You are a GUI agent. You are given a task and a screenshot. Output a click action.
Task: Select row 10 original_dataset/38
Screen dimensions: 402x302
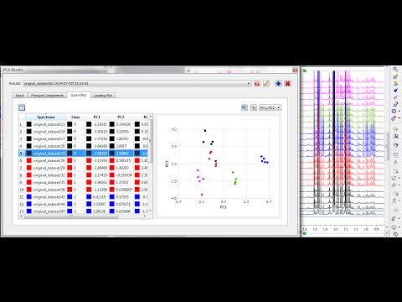[x=83, y=190]
